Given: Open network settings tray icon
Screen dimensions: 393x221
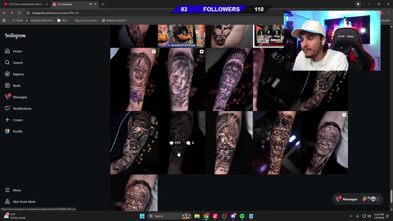Looking at the screenshot, I should (x=364, y=216).
